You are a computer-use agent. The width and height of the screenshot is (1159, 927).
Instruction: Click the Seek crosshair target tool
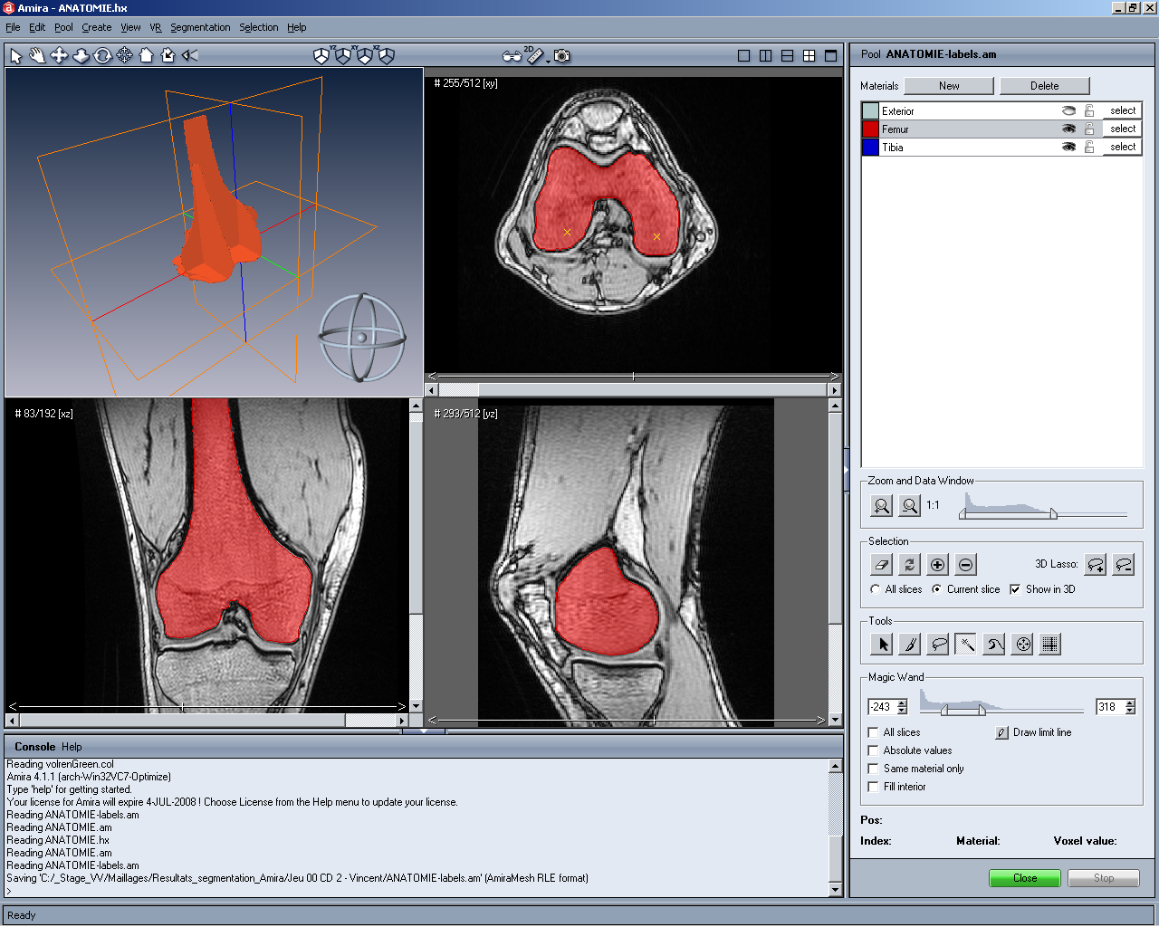pos(124,56)
